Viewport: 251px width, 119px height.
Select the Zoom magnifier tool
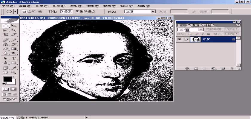(14, 73)
